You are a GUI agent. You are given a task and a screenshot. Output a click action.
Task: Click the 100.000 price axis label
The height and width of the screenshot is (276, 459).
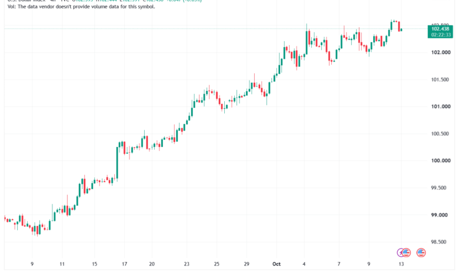coord(441,161)
